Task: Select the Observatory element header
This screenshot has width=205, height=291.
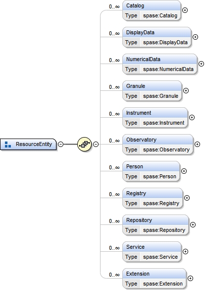Action: (x=158, y=140)
